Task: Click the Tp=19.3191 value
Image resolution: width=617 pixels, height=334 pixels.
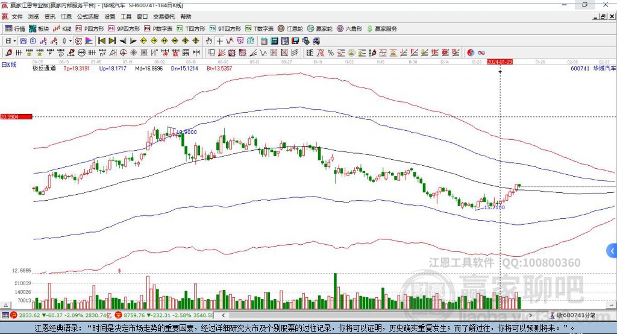Action: tap(77, 68)
